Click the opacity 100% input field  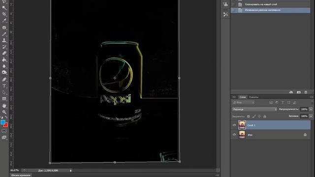(304, 109)
